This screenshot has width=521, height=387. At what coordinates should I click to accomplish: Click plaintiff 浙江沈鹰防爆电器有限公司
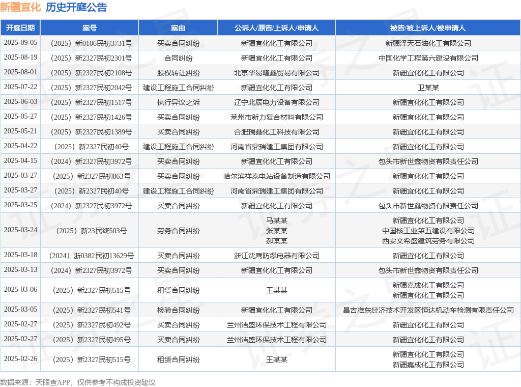(x=276, y=256)
